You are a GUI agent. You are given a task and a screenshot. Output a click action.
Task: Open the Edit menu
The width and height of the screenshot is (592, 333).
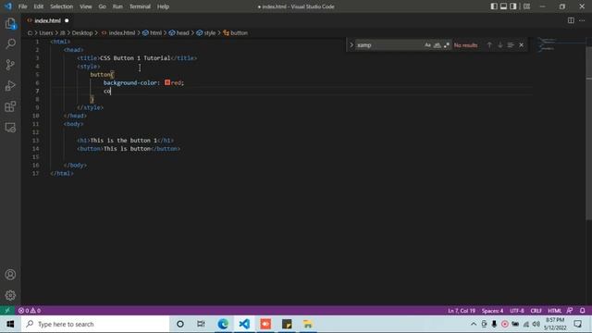[x=39, y=6]
